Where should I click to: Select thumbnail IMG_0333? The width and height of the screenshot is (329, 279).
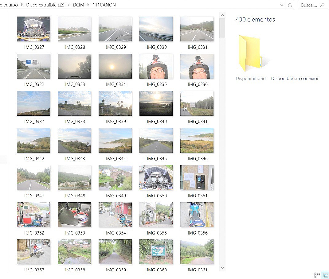pyautogui.click(x=74, y=66)
